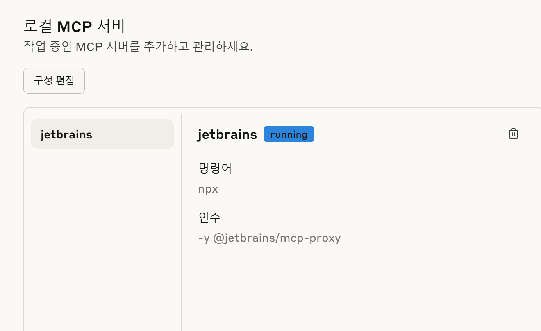Select jetbrains in the server list
The width and height of the screenshot is (541, 331).
tap(102, 134)
